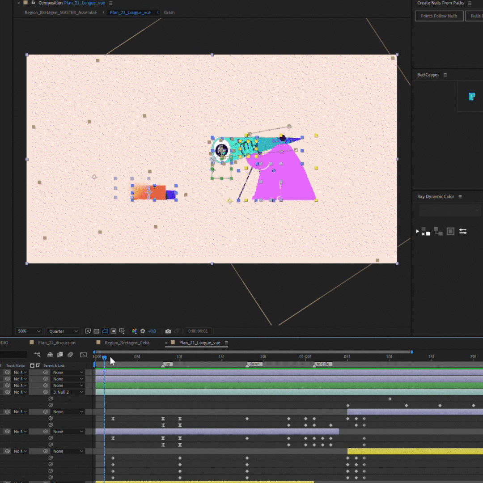Select Plan_21_Longue_vue in the viewer breadcrumb
This screenshot has width=483, height=483.
130,13
